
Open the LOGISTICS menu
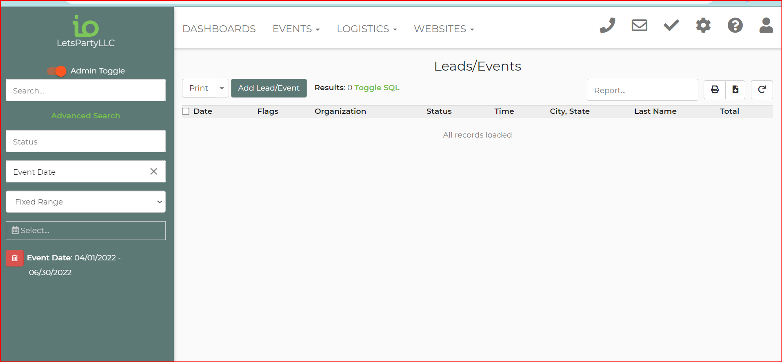tap(367, 29)
